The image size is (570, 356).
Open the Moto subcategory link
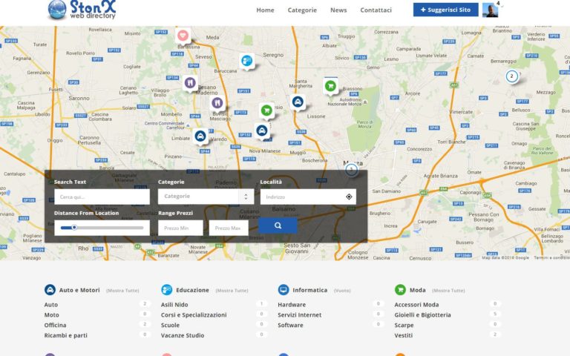coord(52,314)
